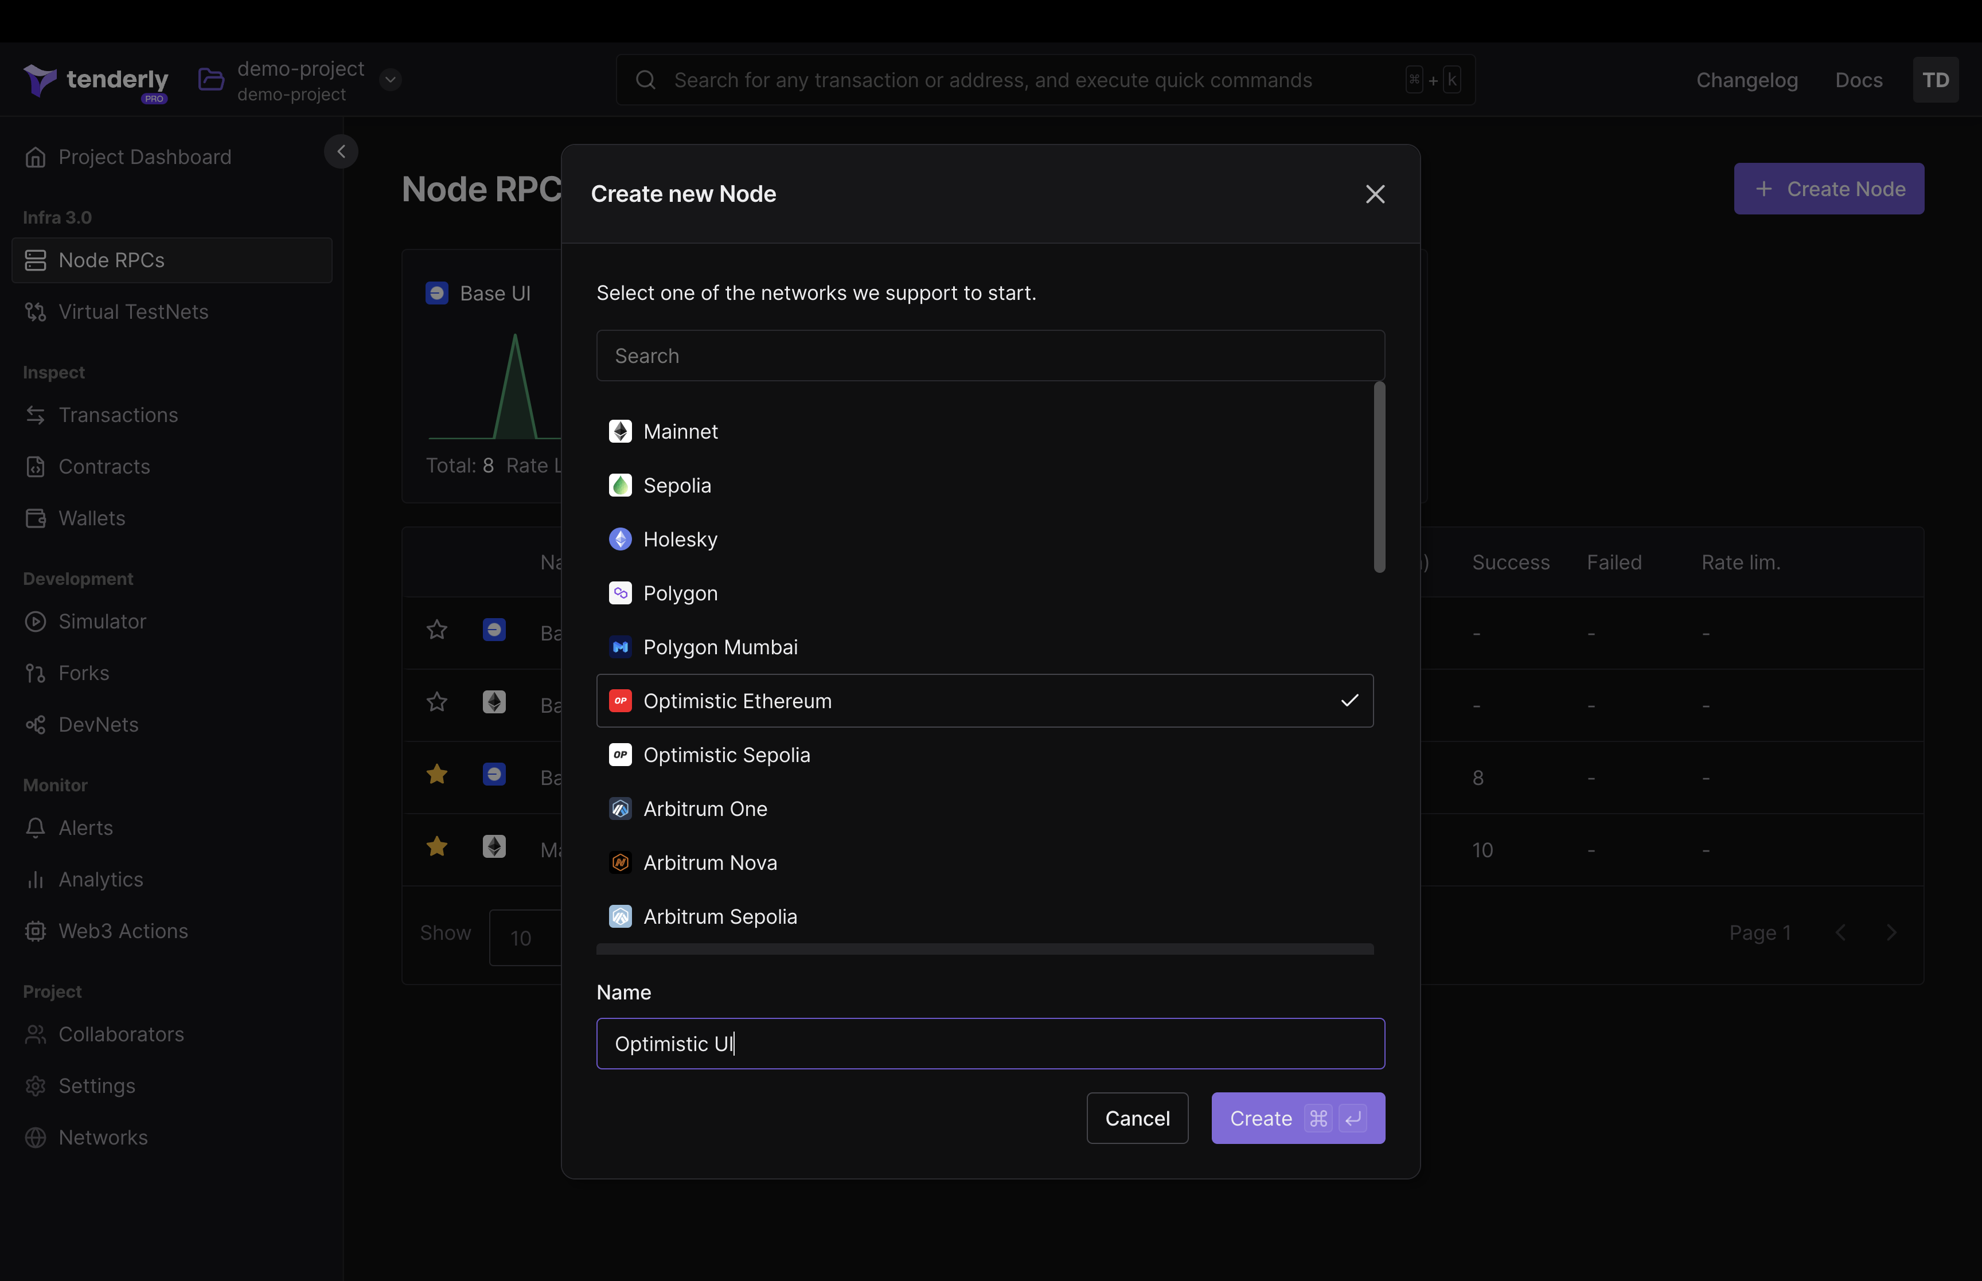Click the Name input with Optimistic UI
1982x1281 pixels.
pos(990,1043)
